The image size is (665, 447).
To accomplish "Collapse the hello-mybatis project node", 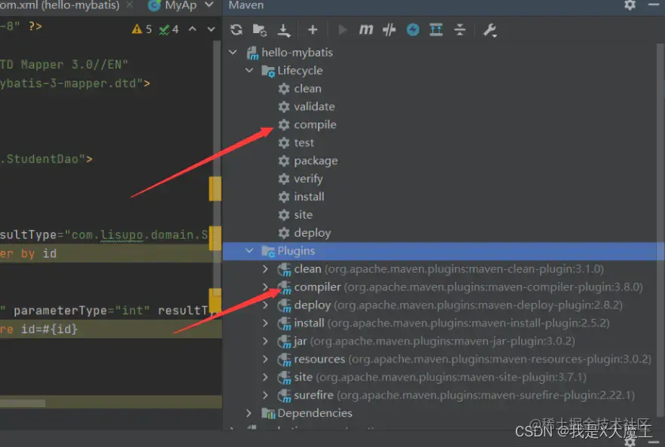I will pos(233,52).
